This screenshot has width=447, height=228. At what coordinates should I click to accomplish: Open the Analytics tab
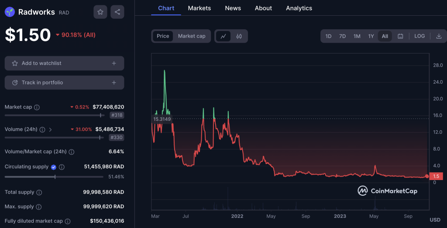pos(299,8)
